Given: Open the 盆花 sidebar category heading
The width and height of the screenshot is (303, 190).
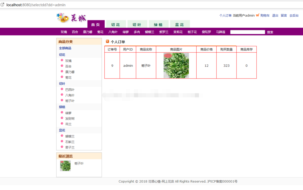Looking at the screenshot, I should coord(62,130).
